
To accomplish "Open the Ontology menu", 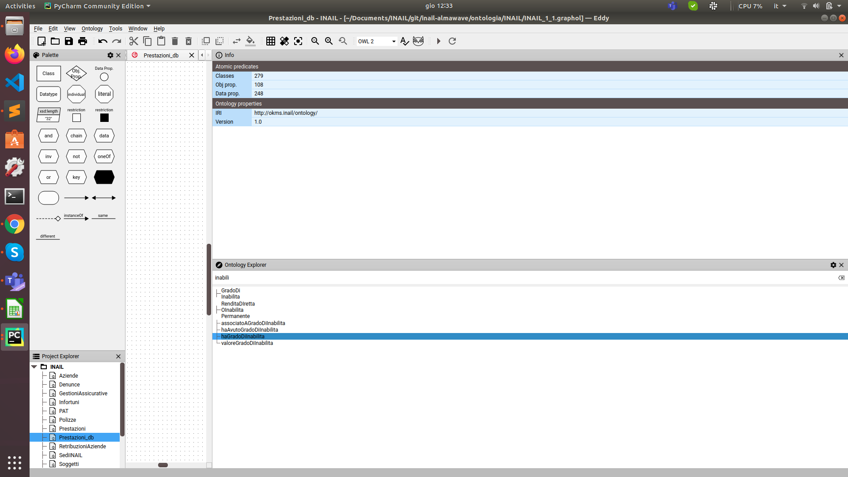I will pos(92,29).
